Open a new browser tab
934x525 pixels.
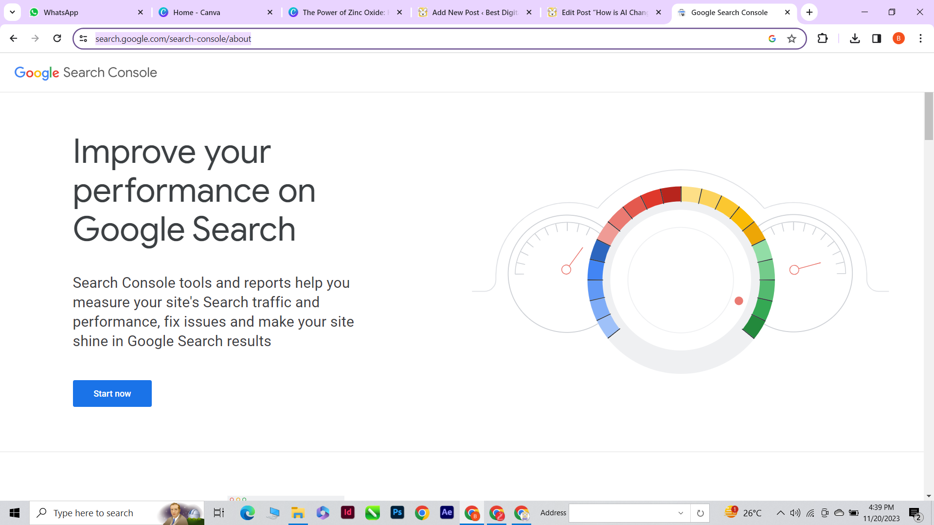click(x=809, y=12)
